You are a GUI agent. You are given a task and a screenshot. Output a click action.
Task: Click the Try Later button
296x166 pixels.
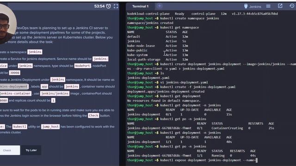coord(31,150)
